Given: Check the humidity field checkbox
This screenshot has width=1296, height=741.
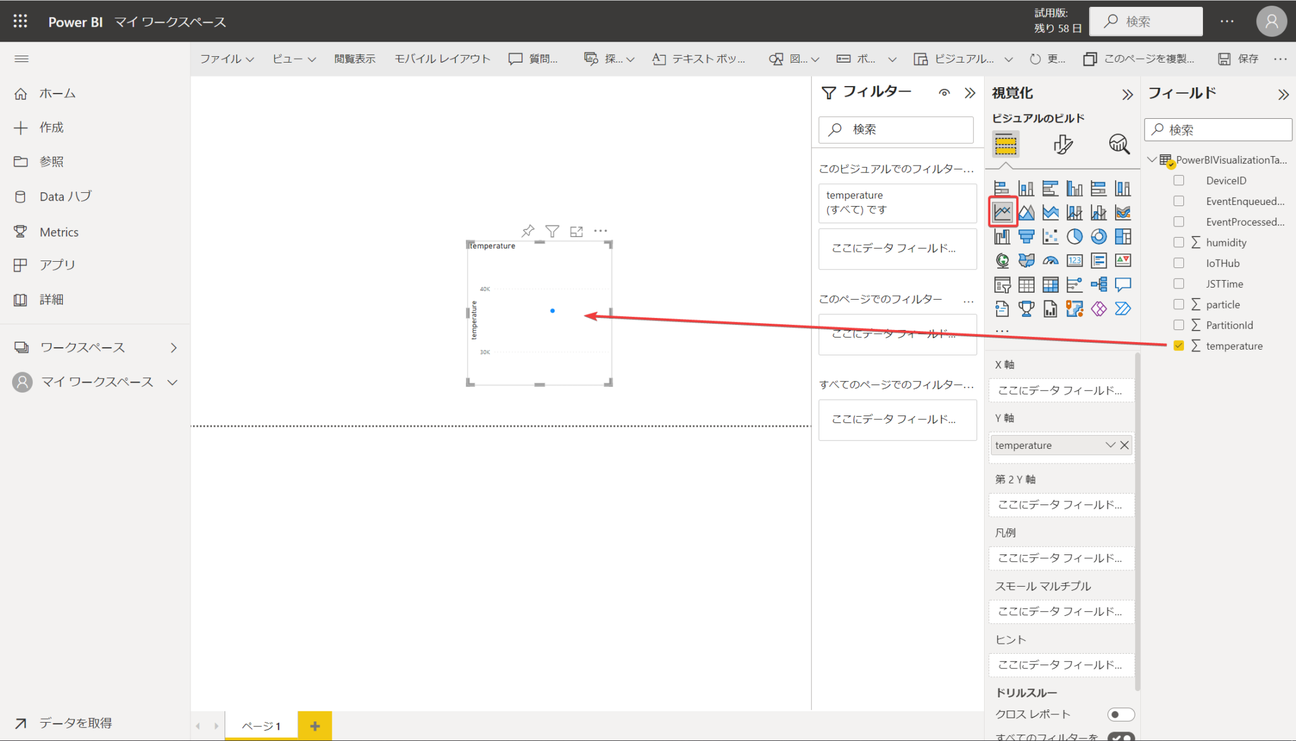Looking at the screenshot, I should (1178, 242).
